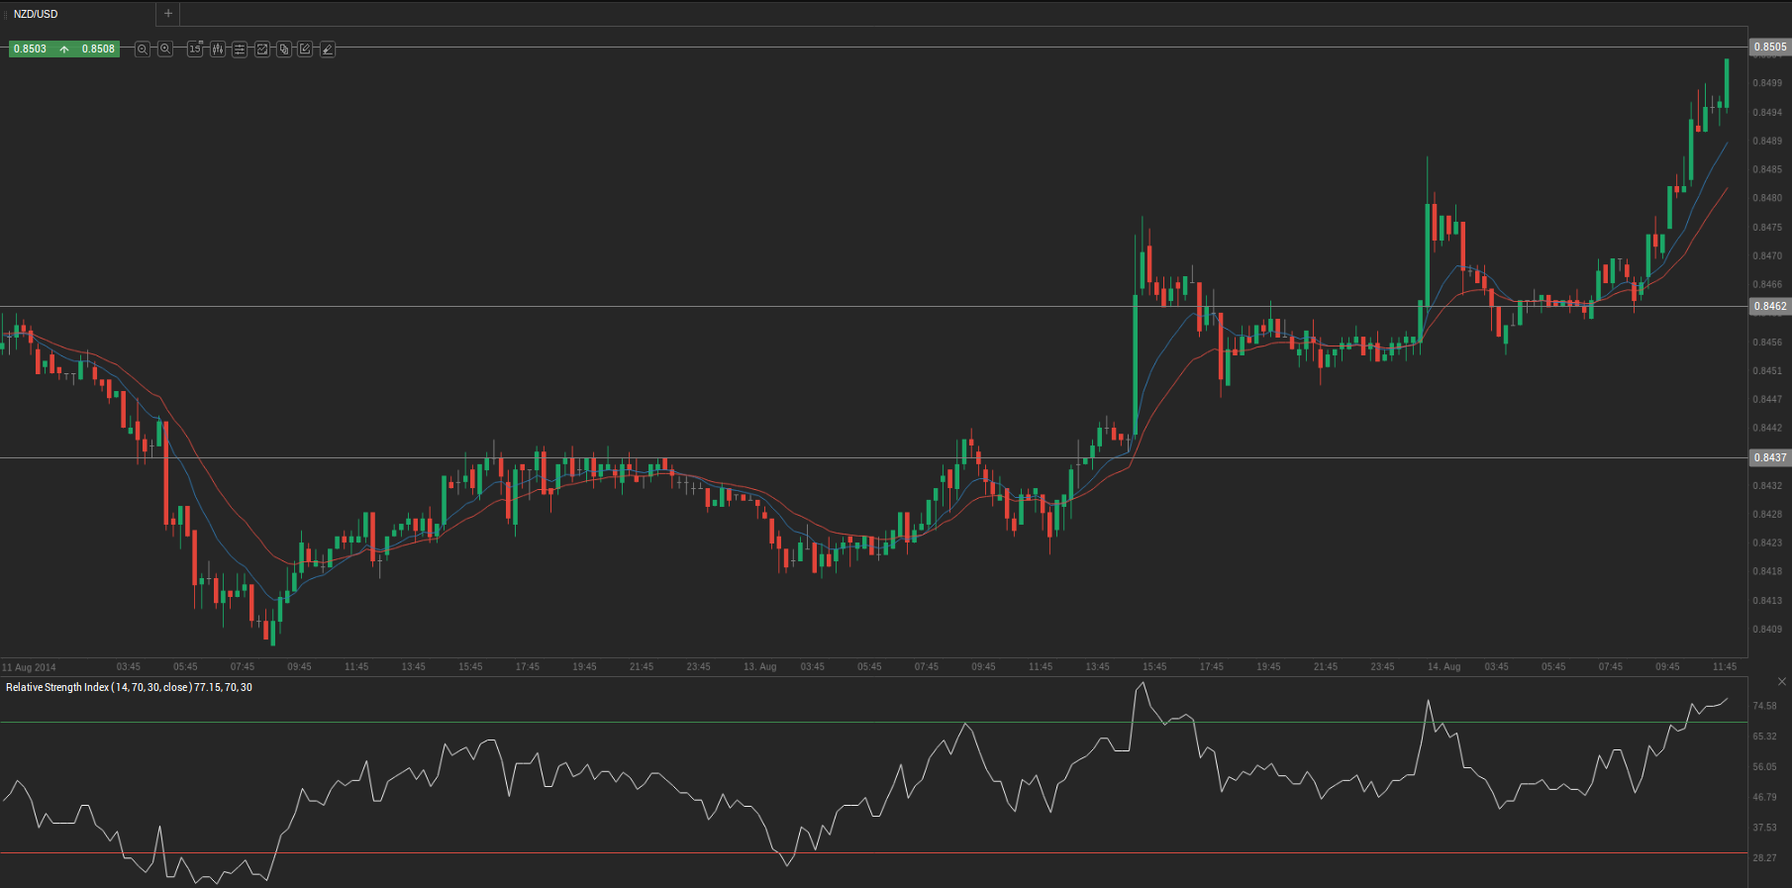This screenshot has width=1792, height=888.
Task: Click the Relative Strength Index indicator label
Action: point(129,687)
